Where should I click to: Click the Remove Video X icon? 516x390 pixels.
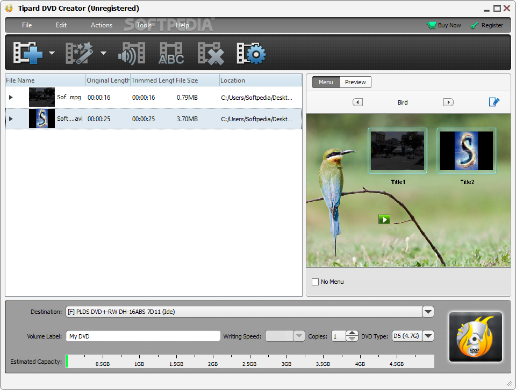211,53
